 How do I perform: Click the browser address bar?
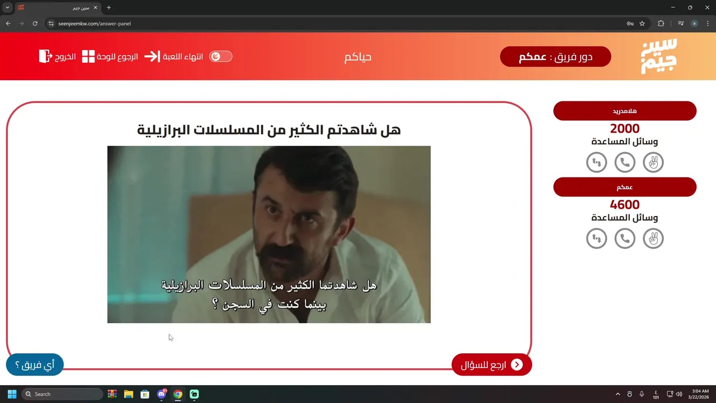pos(336,24)
